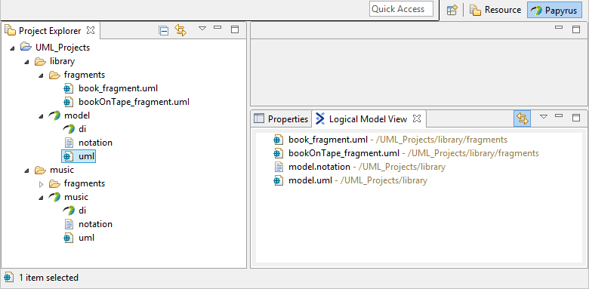This screenshot has height=289, width=589.
Task: Minimize the Logical Model View panel
Action: tap(559, 115)
